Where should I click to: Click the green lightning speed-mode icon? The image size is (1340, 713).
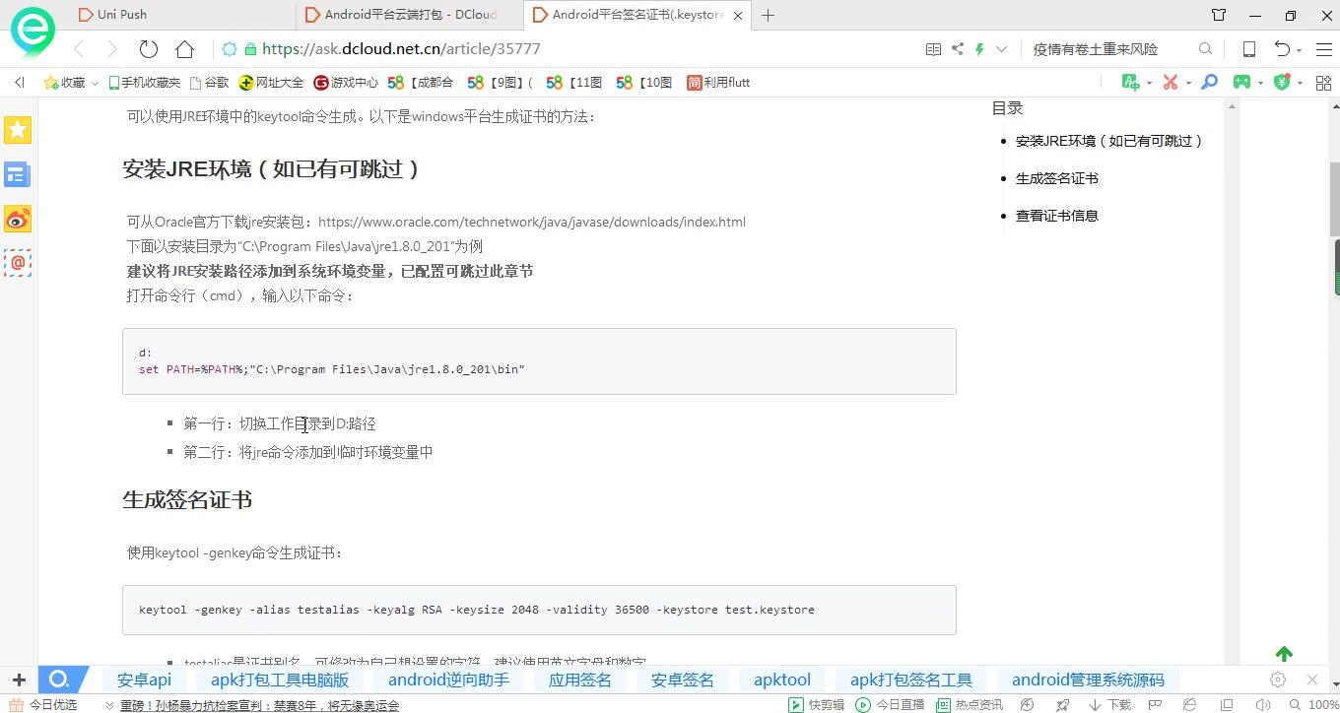pos(979,49)
